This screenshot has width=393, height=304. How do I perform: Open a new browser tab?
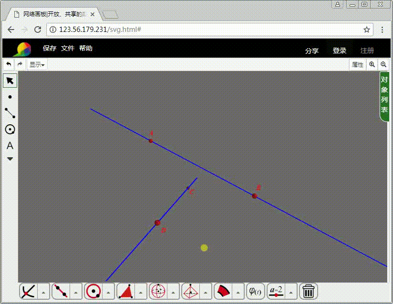(x=110, y=15)
